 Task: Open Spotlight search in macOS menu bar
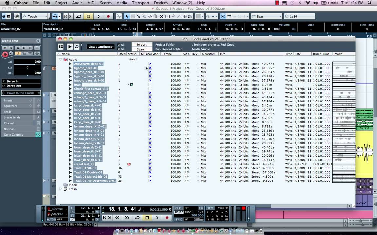point(370,3)
